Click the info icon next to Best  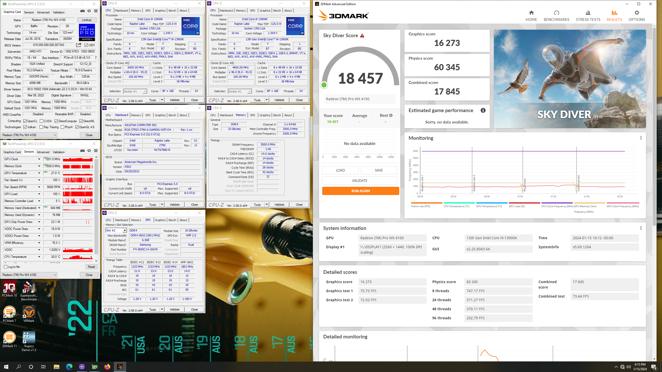[x=391, y=115]
